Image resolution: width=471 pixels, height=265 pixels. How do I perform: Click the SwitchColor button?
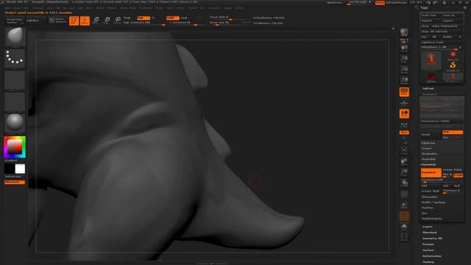13,177
